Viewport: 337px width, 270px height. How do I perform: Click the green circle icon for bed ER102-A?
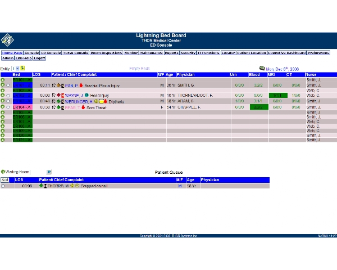click(3, 90)
